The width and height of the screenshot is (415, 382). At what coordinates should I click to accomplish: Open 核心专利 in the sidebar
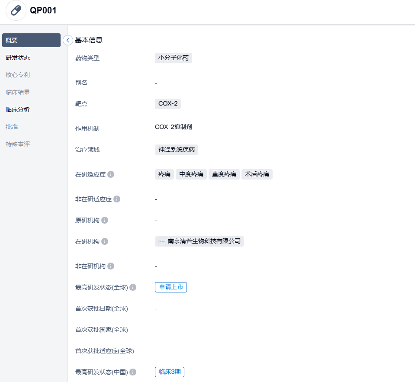pyautogui.click(x=18, y=75)
